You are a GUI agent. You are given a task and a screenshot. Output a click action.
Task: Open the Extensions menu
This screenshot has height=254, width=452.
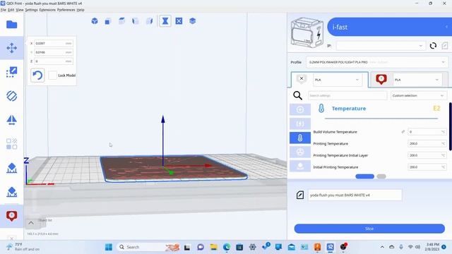47,10
